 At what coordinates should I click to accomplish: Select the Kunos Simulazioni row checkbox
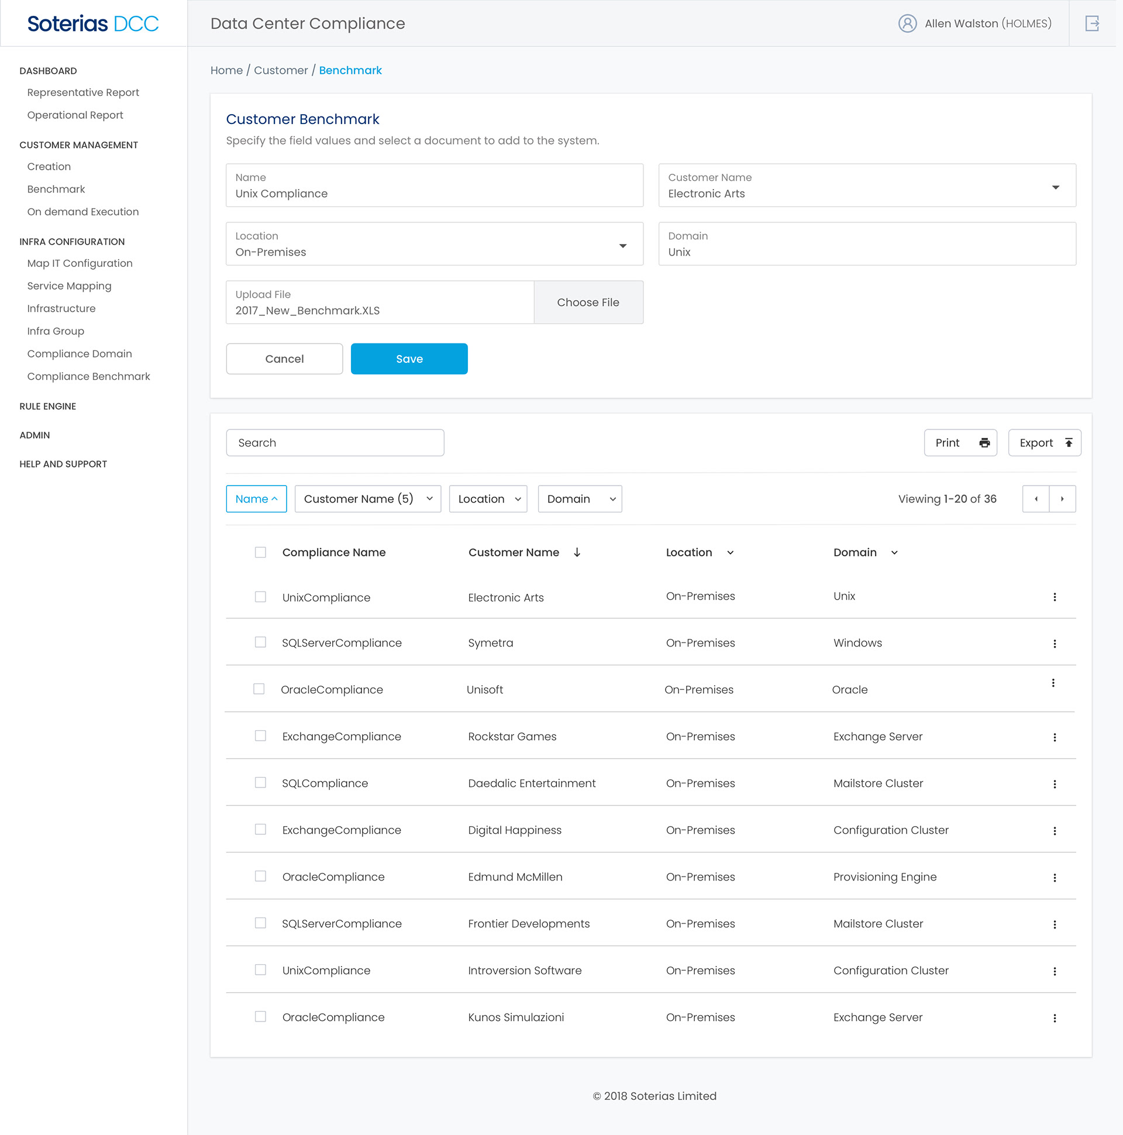point(260,1016)
